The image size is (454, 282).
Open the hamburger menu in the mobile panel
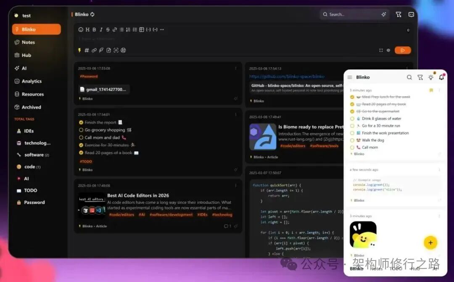coord(350,77)
